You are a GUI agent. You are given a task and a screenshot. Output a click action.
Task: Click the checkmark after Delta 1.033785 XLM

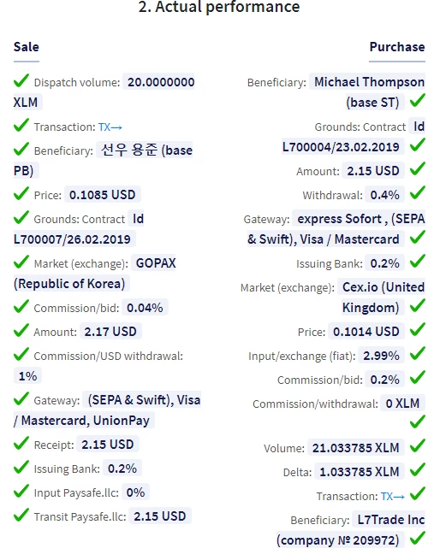click(418, 469)
